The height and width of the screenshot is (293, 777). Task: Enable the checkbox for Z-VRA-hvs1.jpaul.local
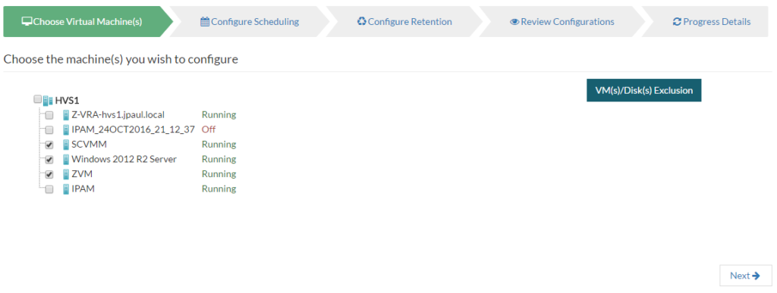pyautogui.click(x=49, y=116)
